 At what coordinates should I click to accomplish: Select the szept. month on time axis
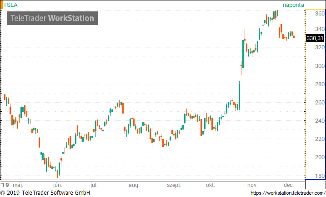[x=174, y=185]
